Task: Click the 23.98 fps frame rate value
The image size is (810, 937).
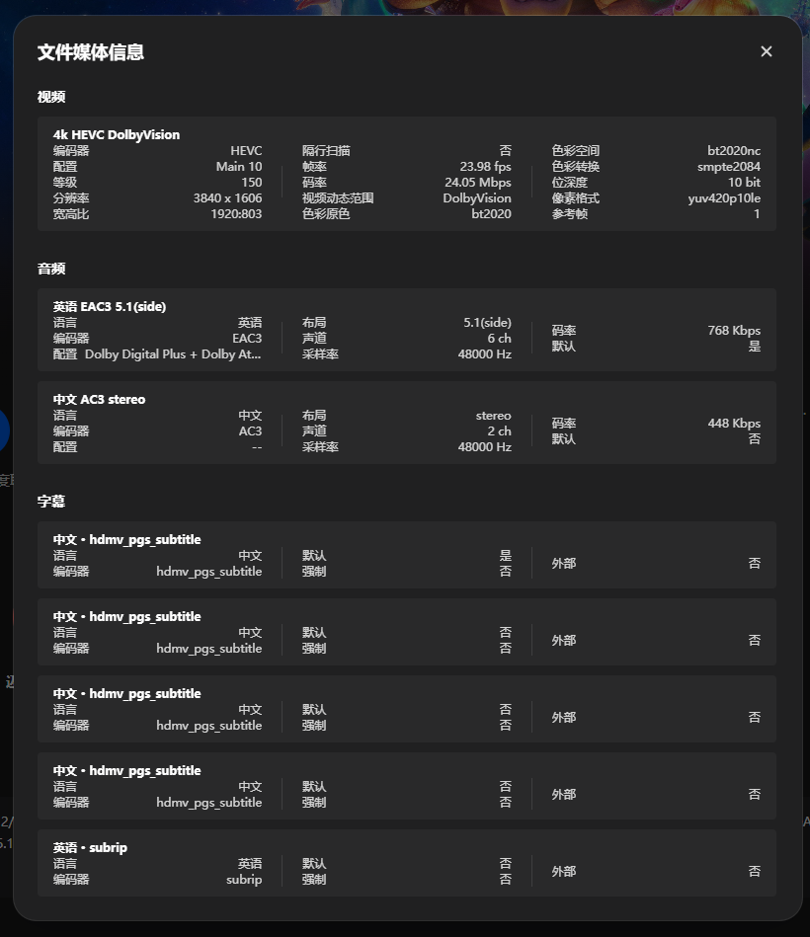Action: (485, 167)
